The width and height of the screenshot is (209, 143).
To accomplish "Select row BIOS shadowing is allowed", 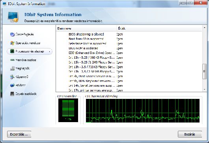I will (129, 34).
